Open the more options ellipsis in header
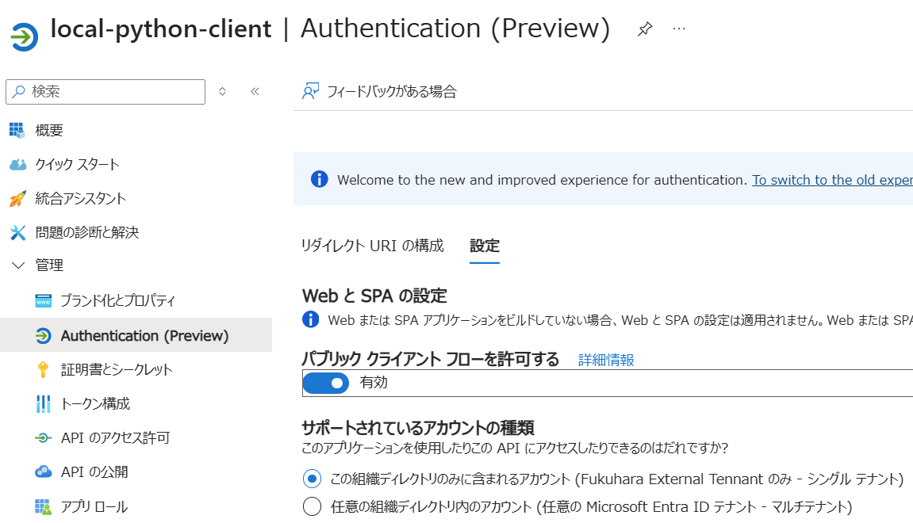This screenshot has width=913, height=523. 679,29
